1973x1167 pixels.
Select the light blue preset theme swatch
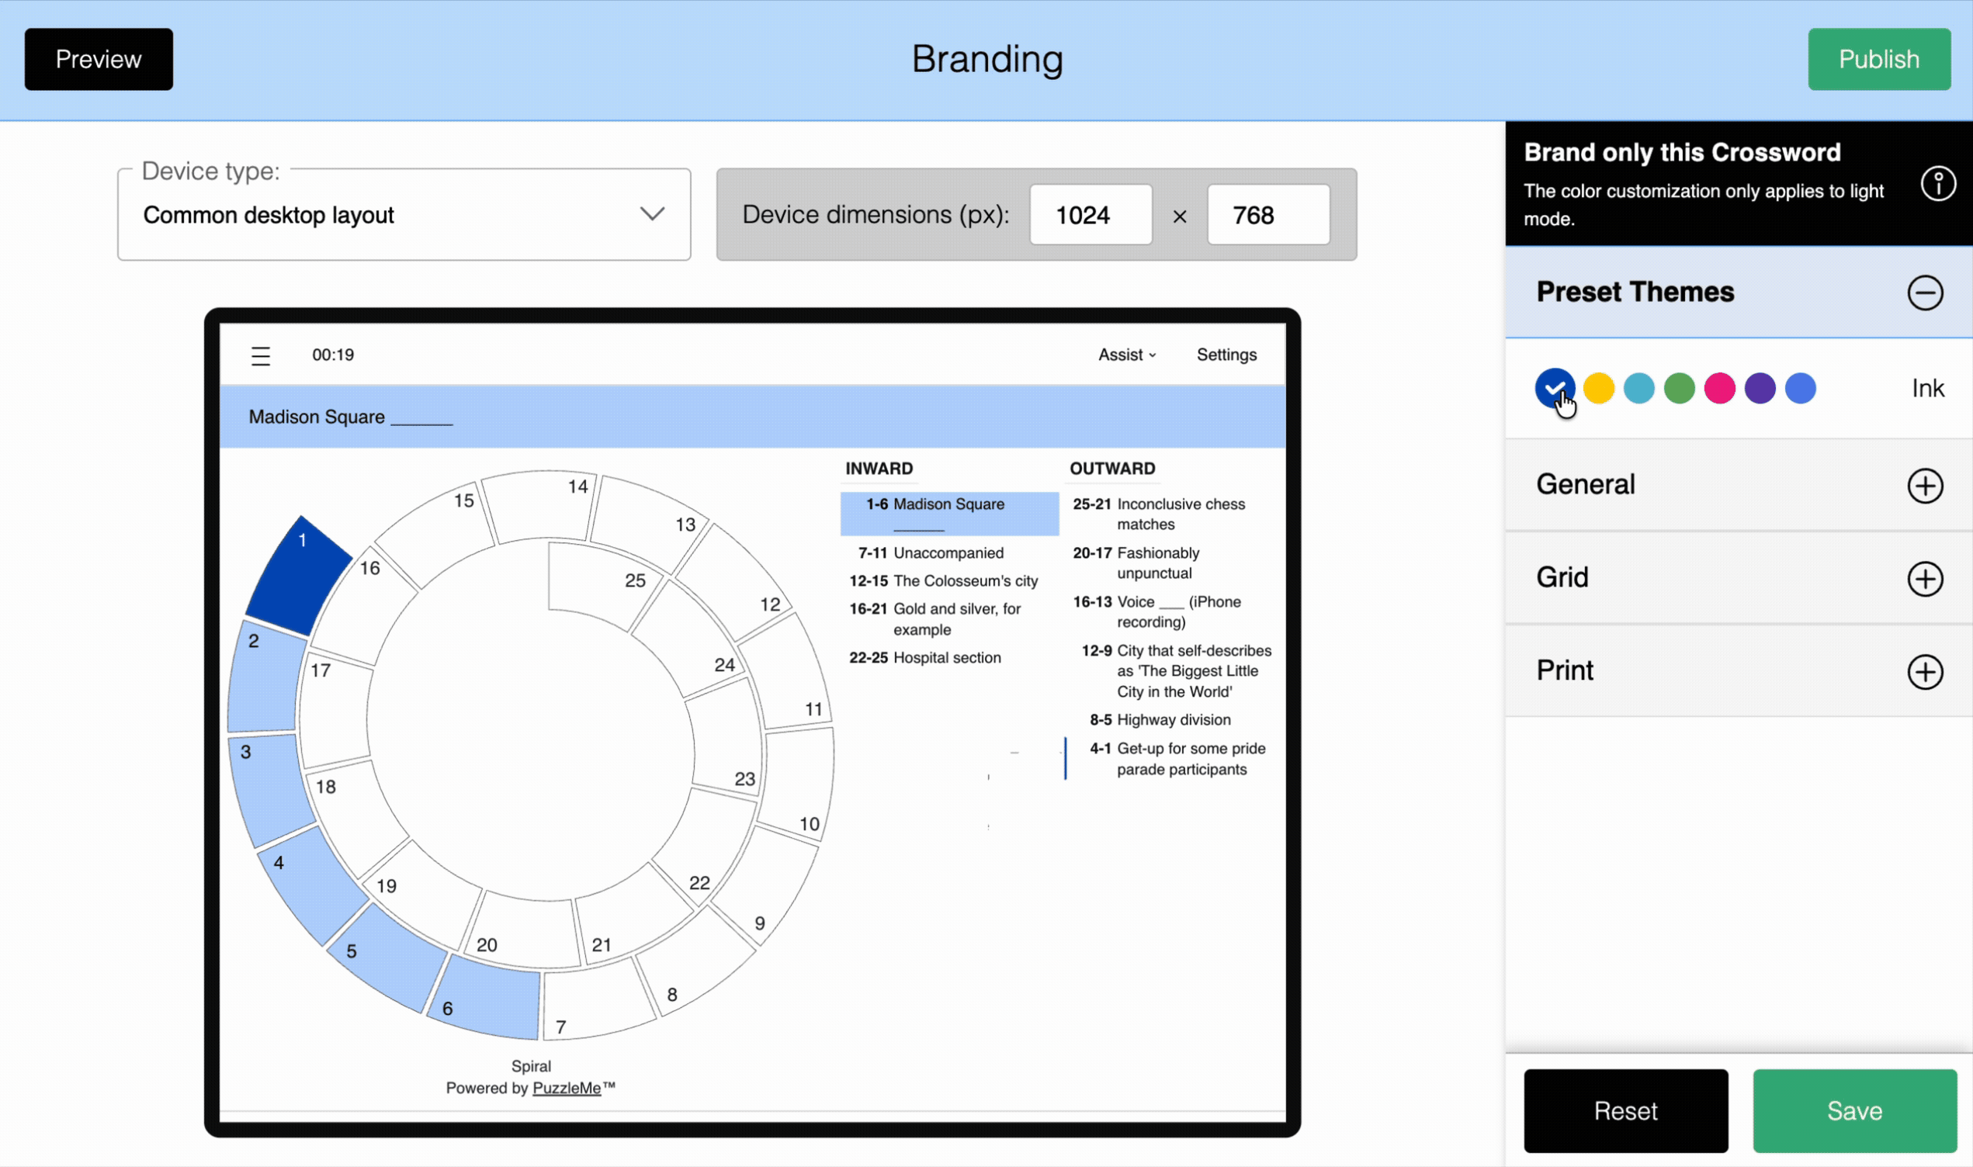pos(1800,388)
